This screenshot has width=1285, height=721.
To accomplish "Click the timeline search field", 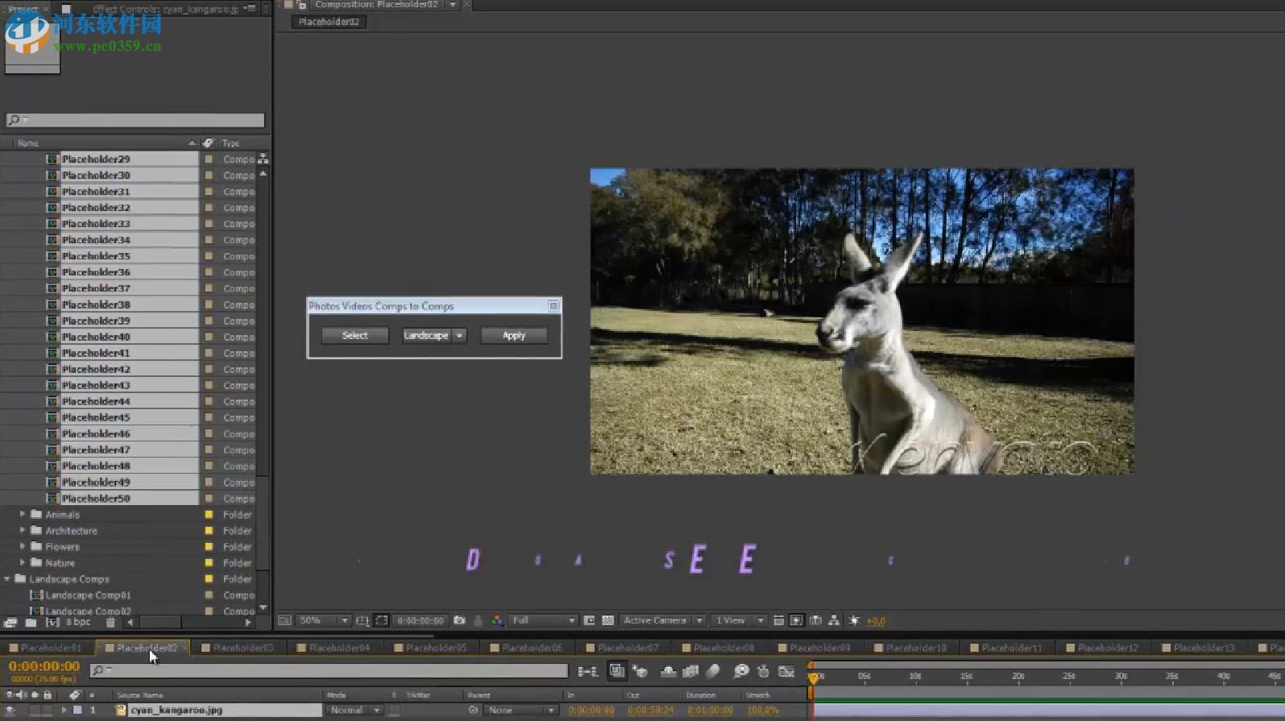I will 329,670.
